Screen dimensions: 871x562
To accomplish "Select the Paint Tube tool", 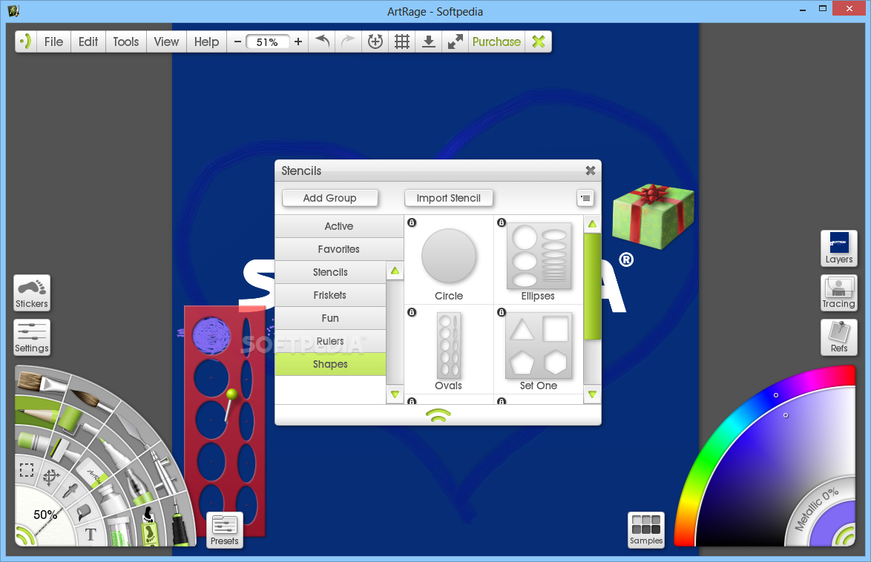I will click(111, 497).
